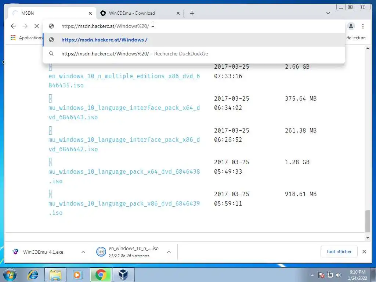
Task: Download mu_windows_10_language_pack_x86_dvd_6846439.iso
Action: coord(124,208)
